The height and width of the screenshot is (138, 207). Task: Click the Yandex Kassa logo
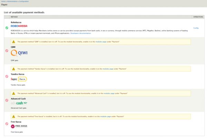[19, 79]
